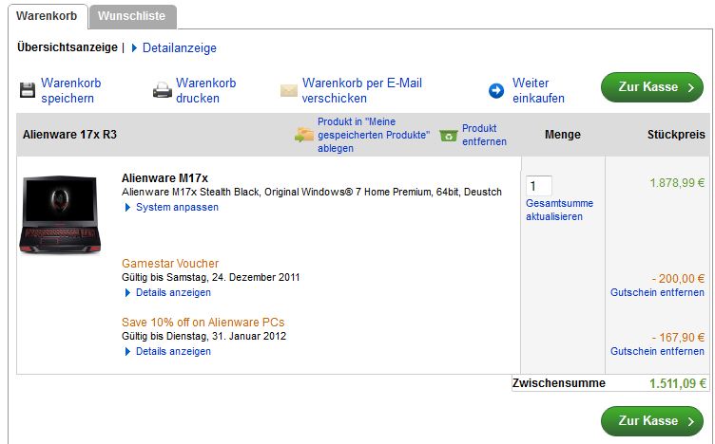Click the blue arrow continue shopping icon

coord(496,91)
